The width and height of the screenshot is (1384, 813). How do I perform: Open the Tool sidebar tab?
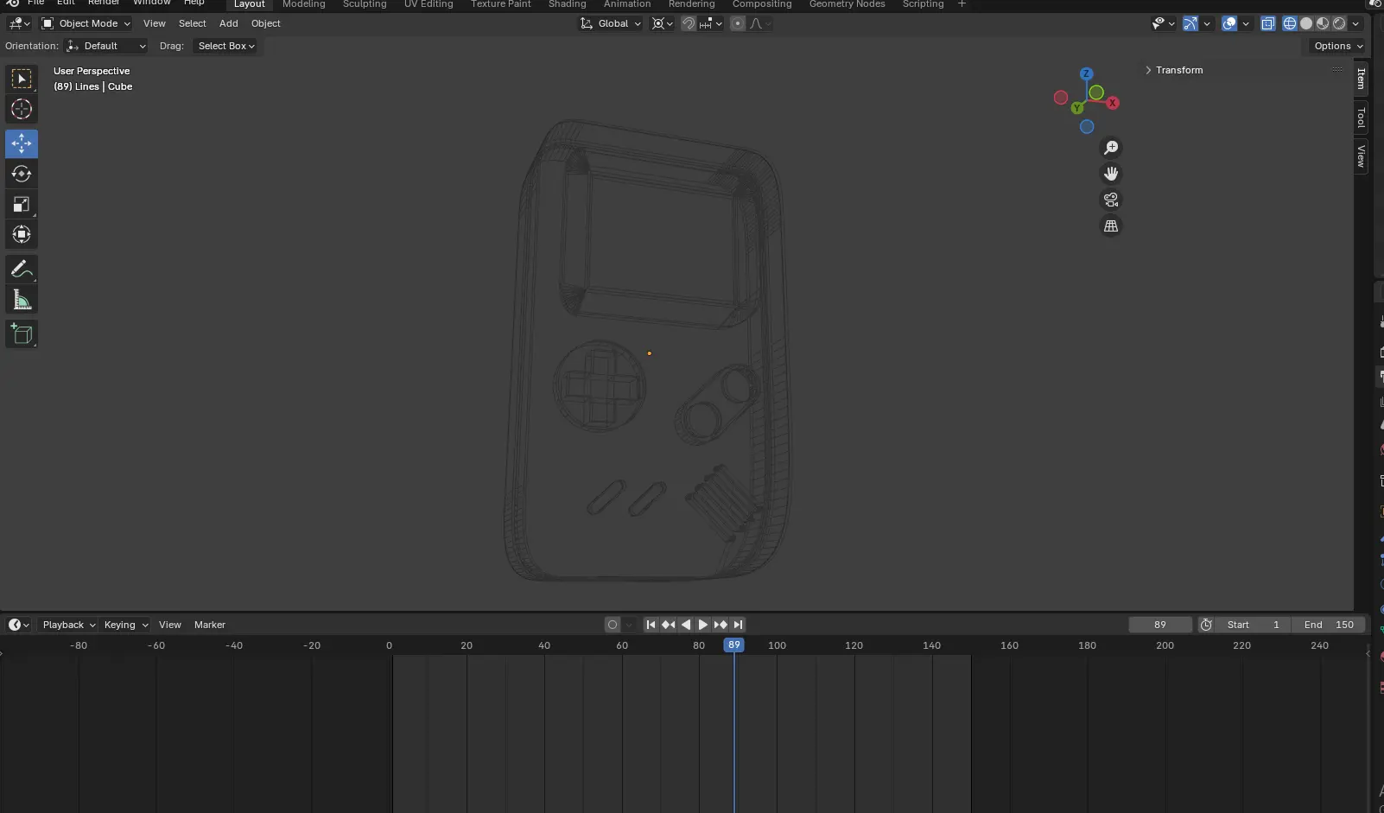1361,117
